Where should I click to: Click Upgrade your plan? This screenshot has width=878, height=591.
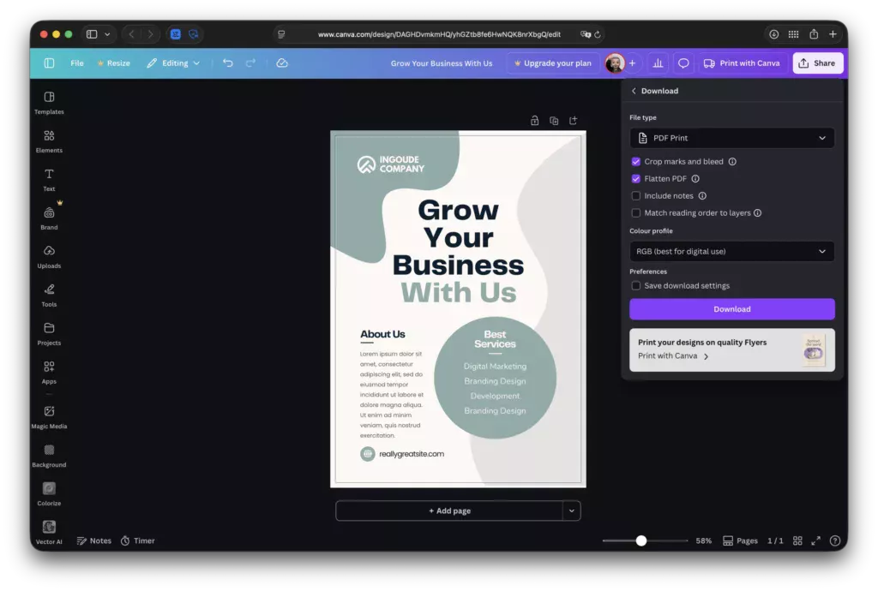pyautogui.click(x=552, y=63)
